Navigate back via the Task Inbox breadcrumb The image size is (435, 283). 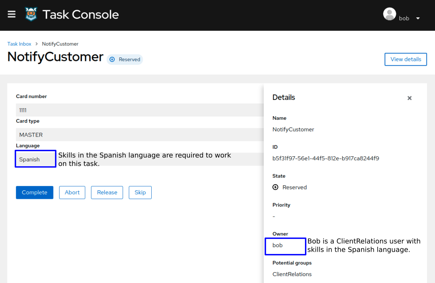click(19, 44)
